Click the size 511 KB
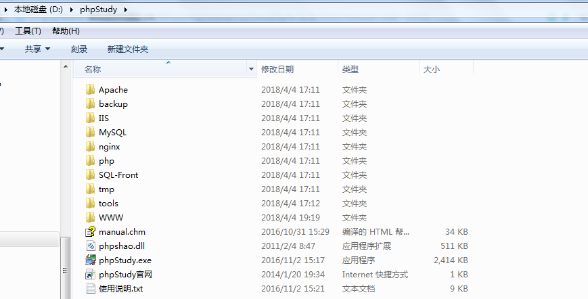 [455, 246]
